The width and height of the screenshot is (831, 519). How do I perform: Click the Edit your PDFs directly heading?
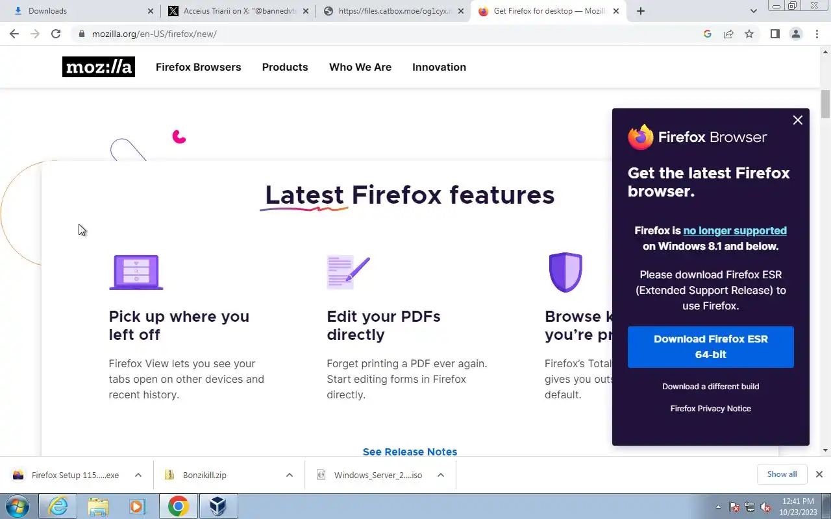coord(384,325)
